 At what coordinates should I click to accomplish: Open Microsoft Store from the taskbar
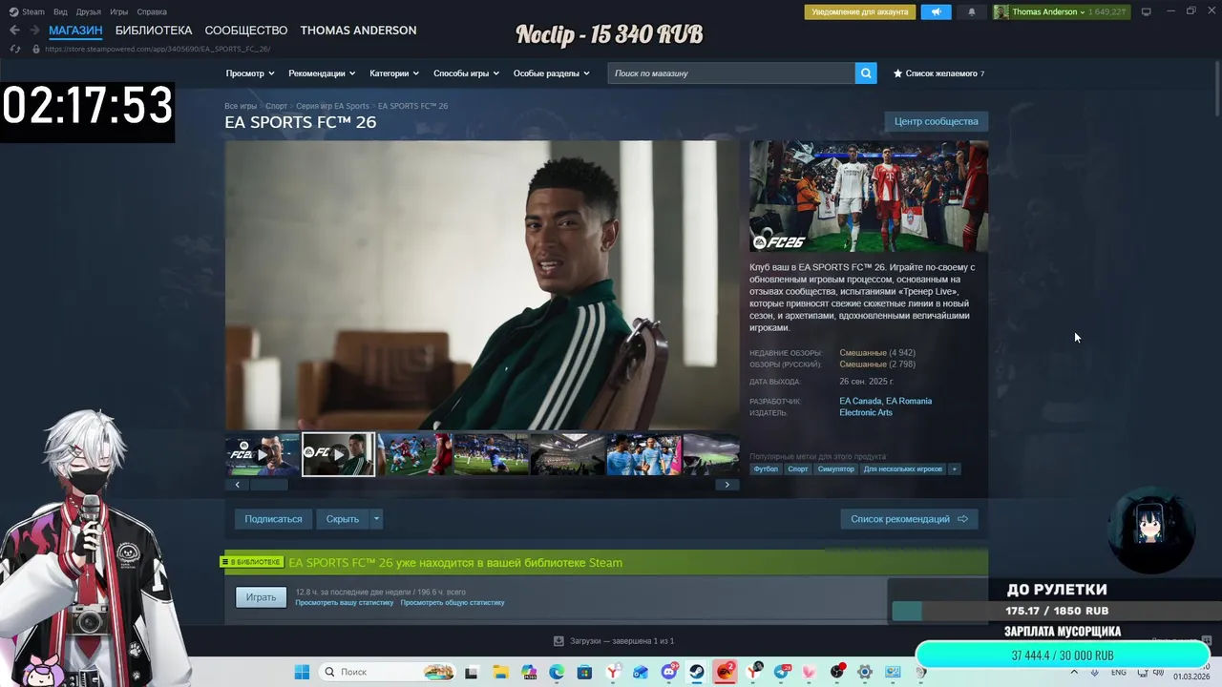point(584,672)
